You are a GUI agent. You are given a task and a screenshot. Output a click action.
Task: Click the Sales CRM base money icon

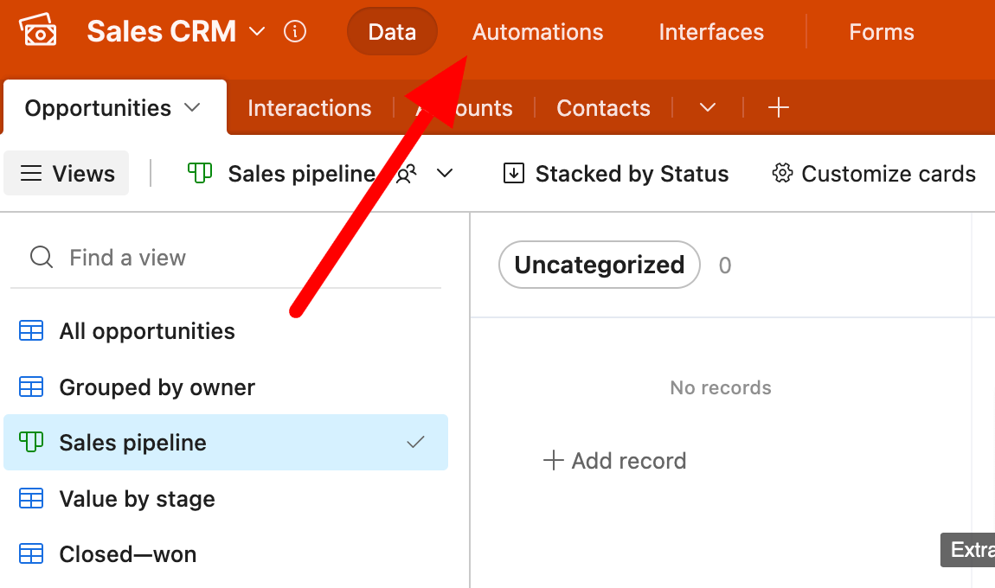click(38, 30)
